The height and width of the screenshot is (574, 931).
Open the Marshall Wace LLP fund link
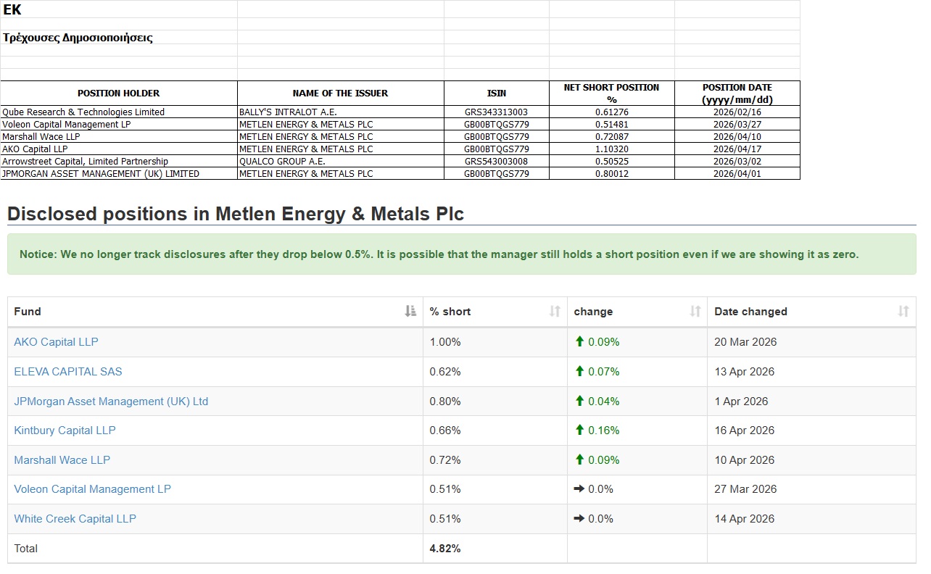(62, 460)
